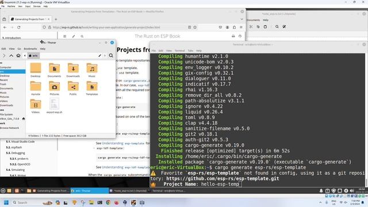
Task: Open the Bookmarks menu in Thunar
Action: click(30, 49)
